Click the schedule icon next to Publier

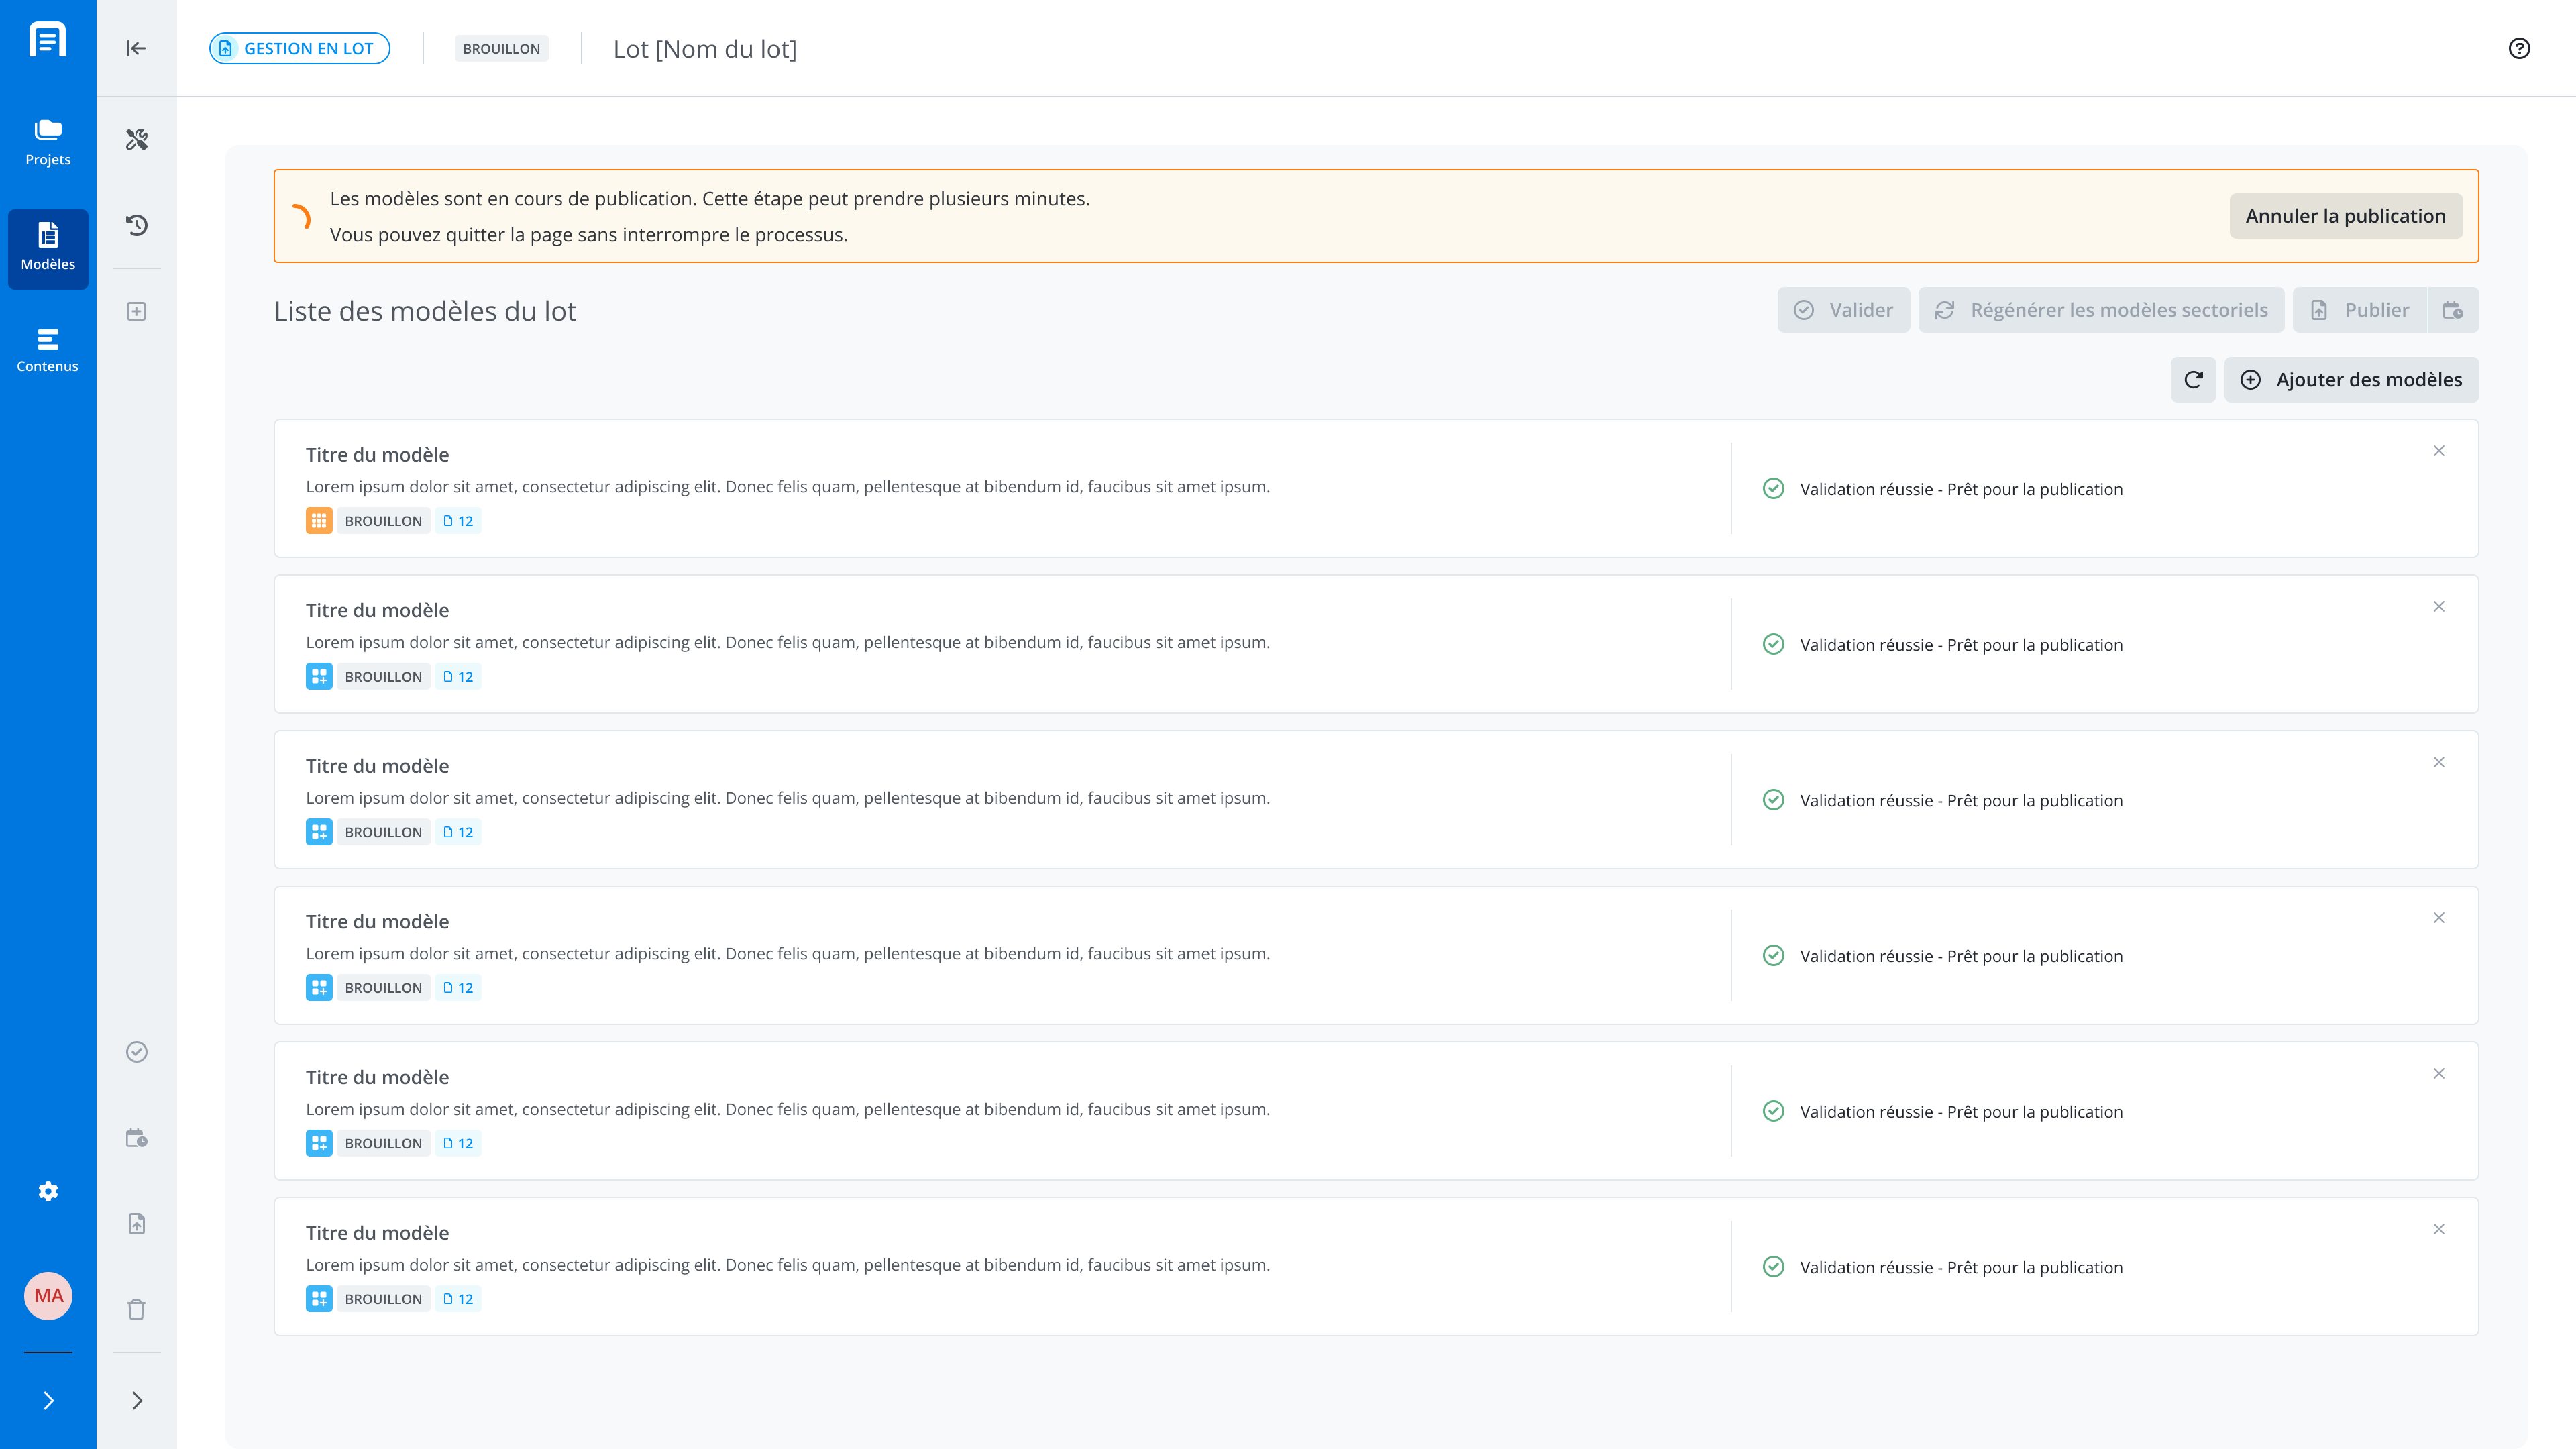point(2453,310)
